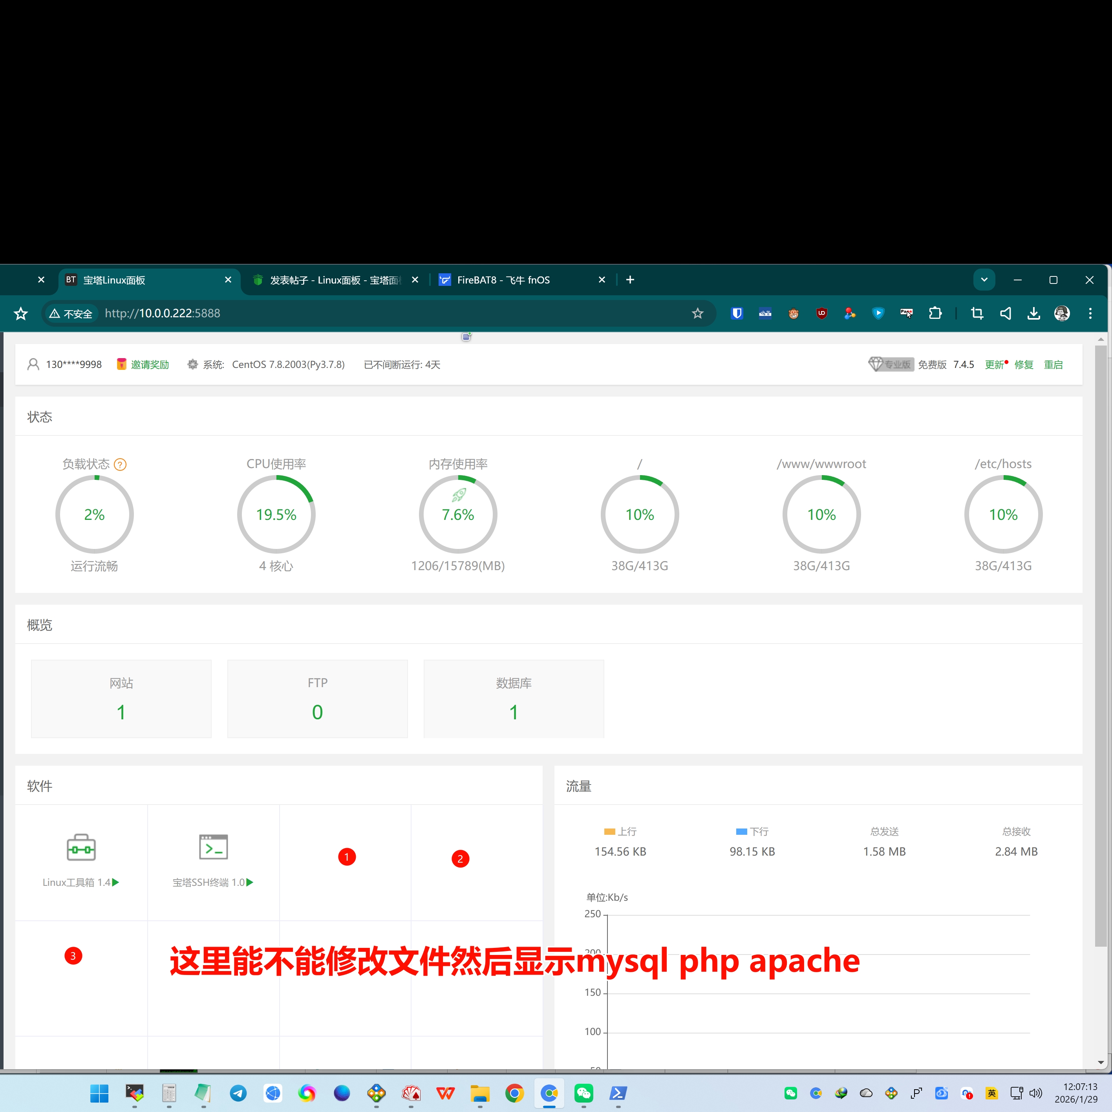The image size is (1112, 1112).
Task: Click the 重启 restart link
Action: 1053,364
